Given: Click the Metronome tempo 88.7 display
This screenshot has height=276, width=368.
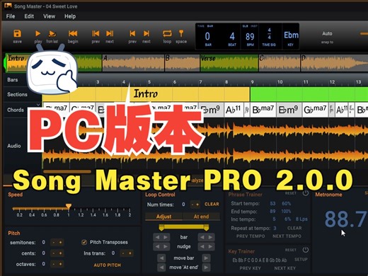Looking at the screenshot, I should [346, 219].
